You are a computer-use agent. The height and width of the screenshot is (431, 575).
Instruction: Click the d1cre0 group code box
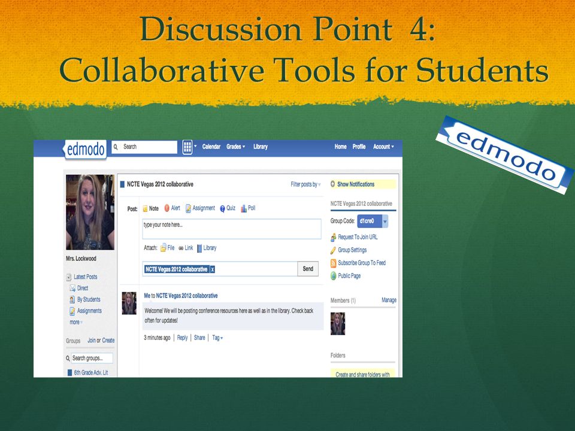[370, 221]
